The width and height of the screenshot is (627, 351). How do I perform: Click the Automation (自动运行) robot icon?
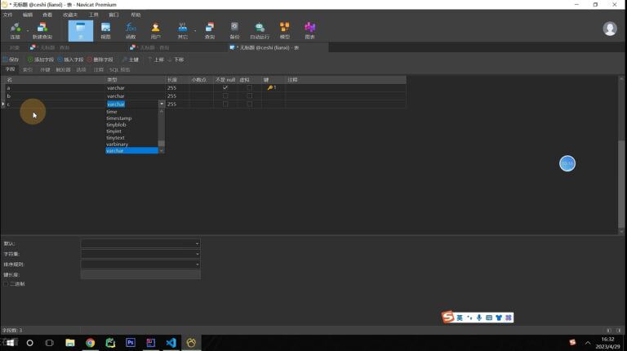pyautogui.click(x=260, y=31)
